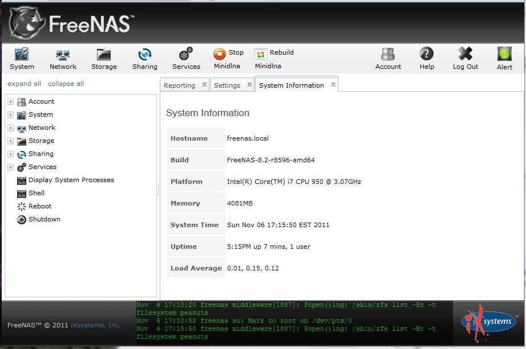
Task: Click load average value 0.01, 0.15, 0.12
Action: (253, 268)
